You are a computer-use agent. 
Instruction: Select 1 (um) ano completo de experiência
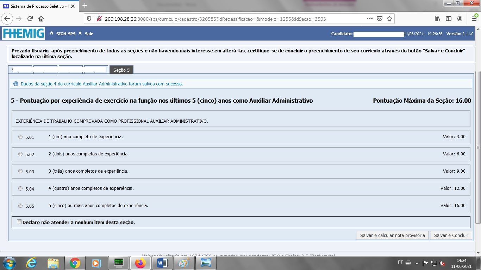pyautogui.click(x=20, y=137)
